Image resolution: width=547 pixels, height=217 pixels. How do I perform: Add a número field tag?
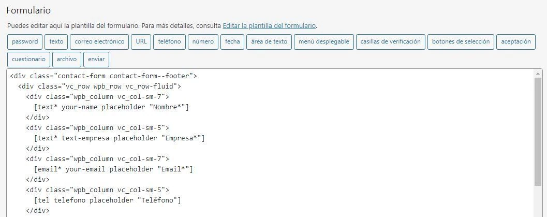click(203, 42)
